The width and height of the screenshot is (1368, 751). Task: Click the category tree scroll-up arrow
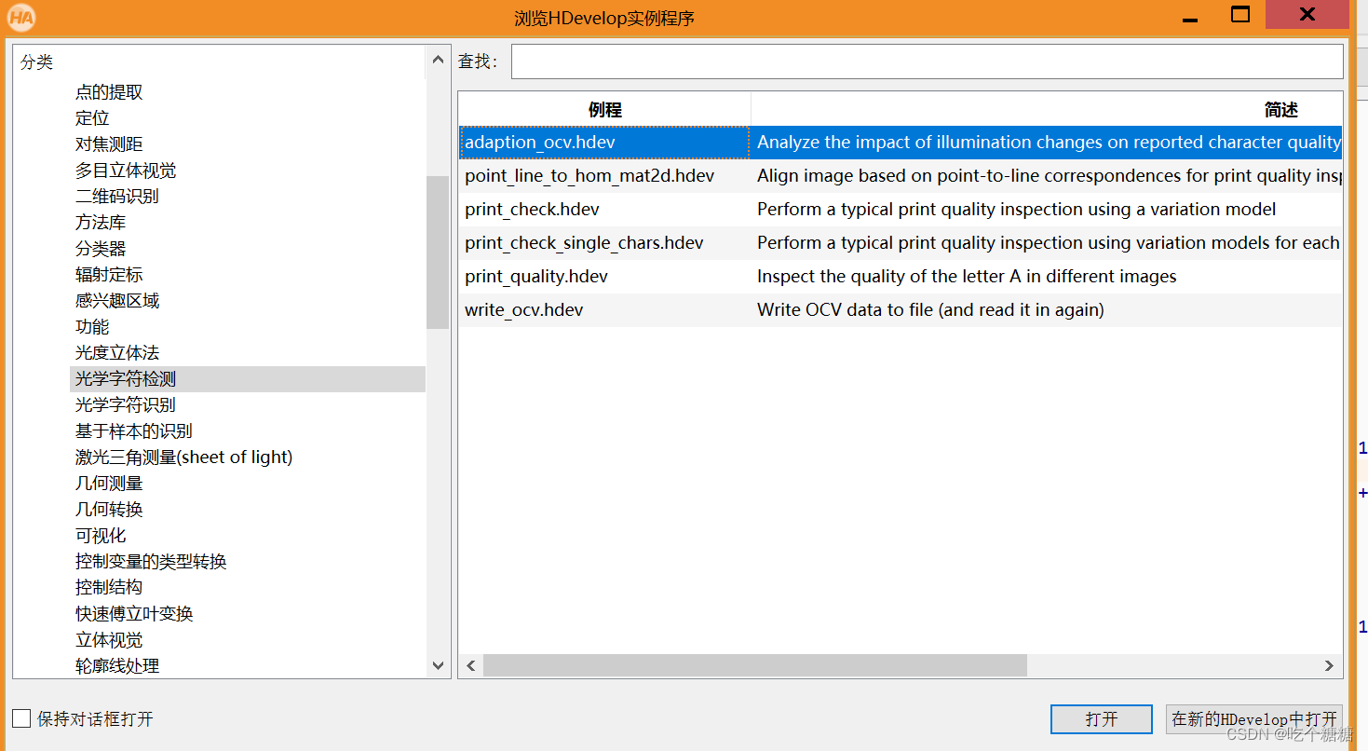[x=439, y=61]
